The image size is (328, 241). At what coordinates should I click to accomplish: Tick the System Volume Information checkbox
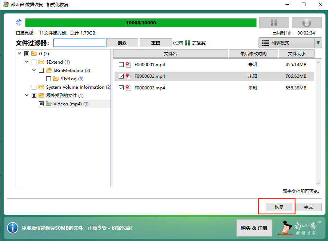tap(34, 87)
